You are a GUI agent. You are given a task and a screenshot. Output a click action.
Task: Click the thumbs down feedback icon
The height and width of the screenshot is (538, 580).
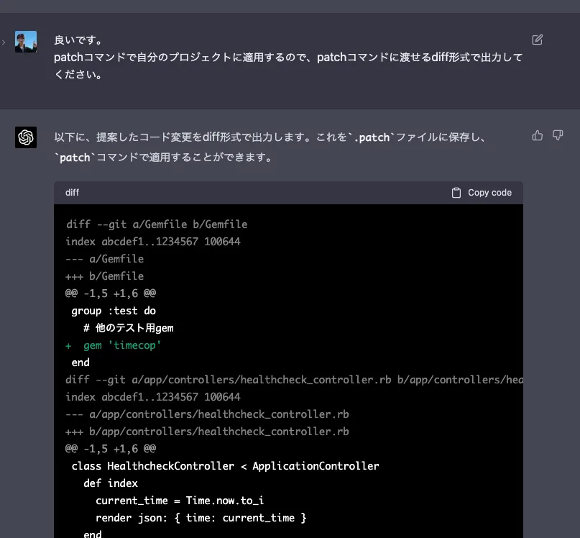(x=557, y=135)
